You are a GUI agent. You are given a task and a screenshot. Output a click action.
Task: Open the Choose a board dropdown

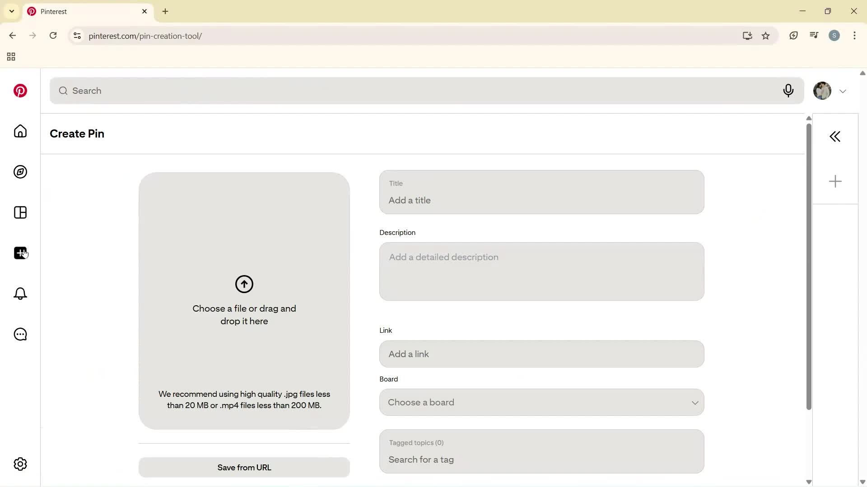point(541,402)
